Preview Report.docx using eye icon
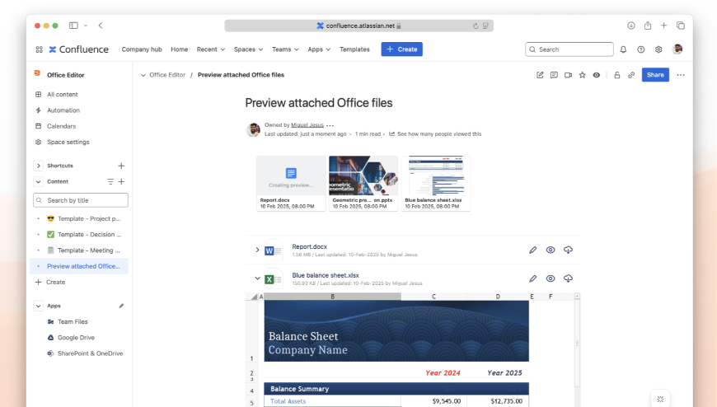Image resolution: width=717 pixels, height=407 pixels. (551, 250)
